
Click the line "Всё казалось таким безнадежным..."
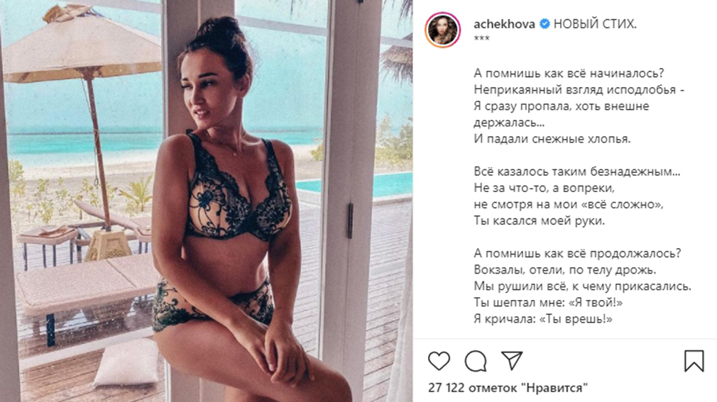pos(577,172)
